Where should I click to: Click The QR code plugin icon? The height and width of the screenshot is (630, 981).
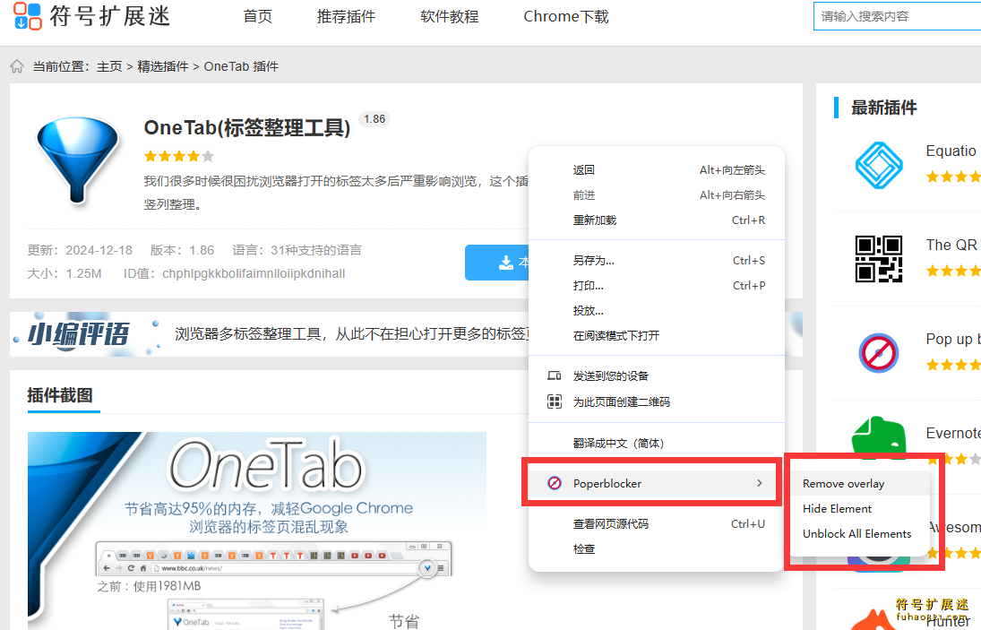(878, 258)
